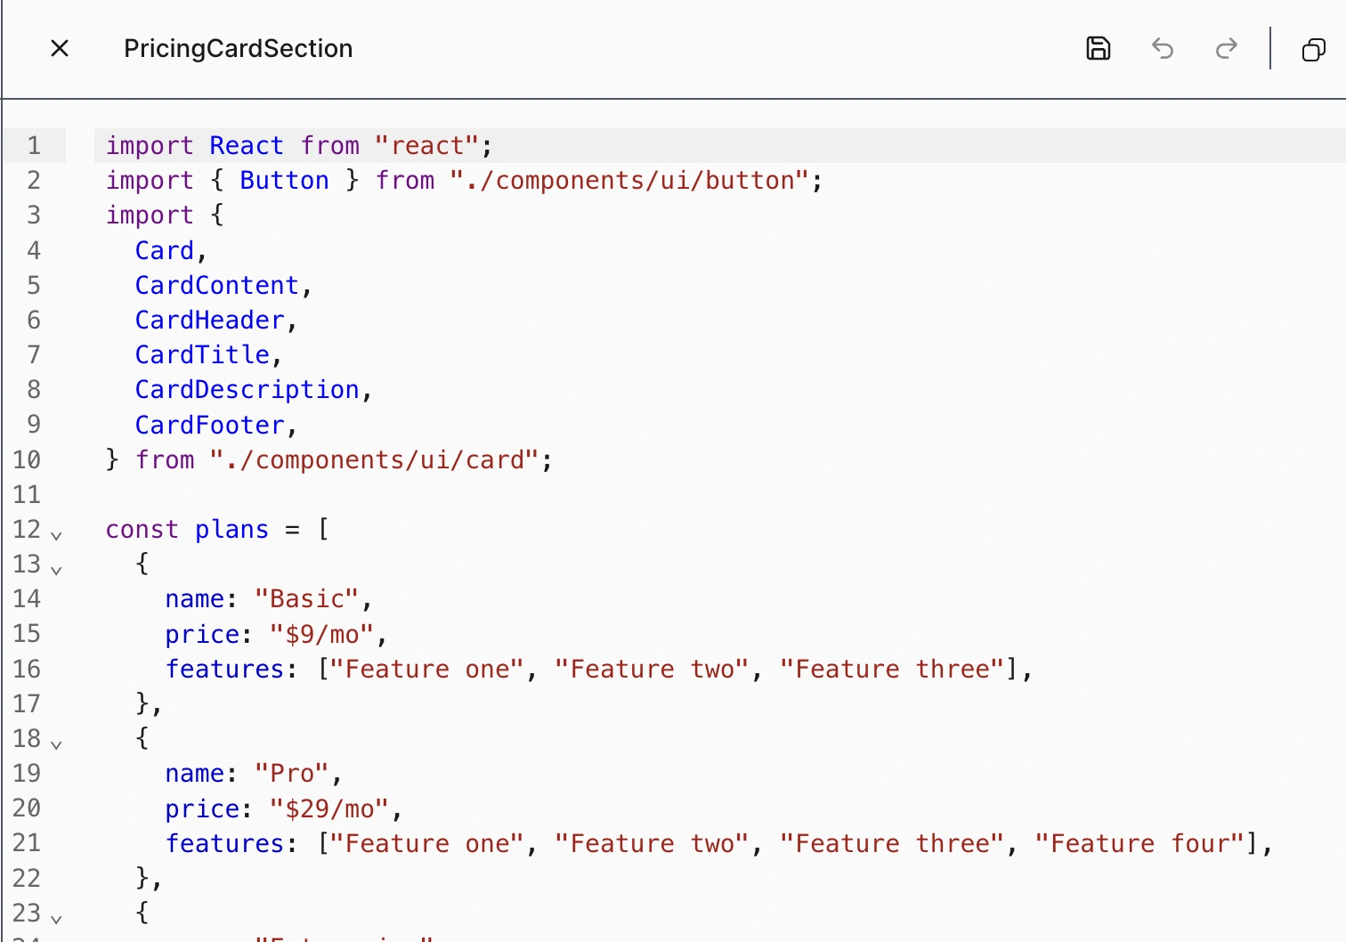Viewport: 1346px width, 942px height.
Task: Click the CardContent import
Action: coord(217,285)
